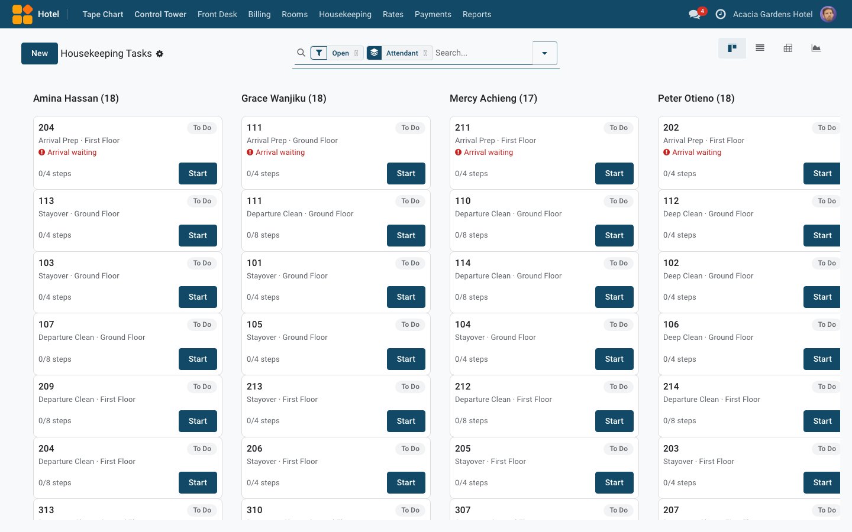Open the Reports menu
This screenshot has width=852, height=532.
point(477,14)
